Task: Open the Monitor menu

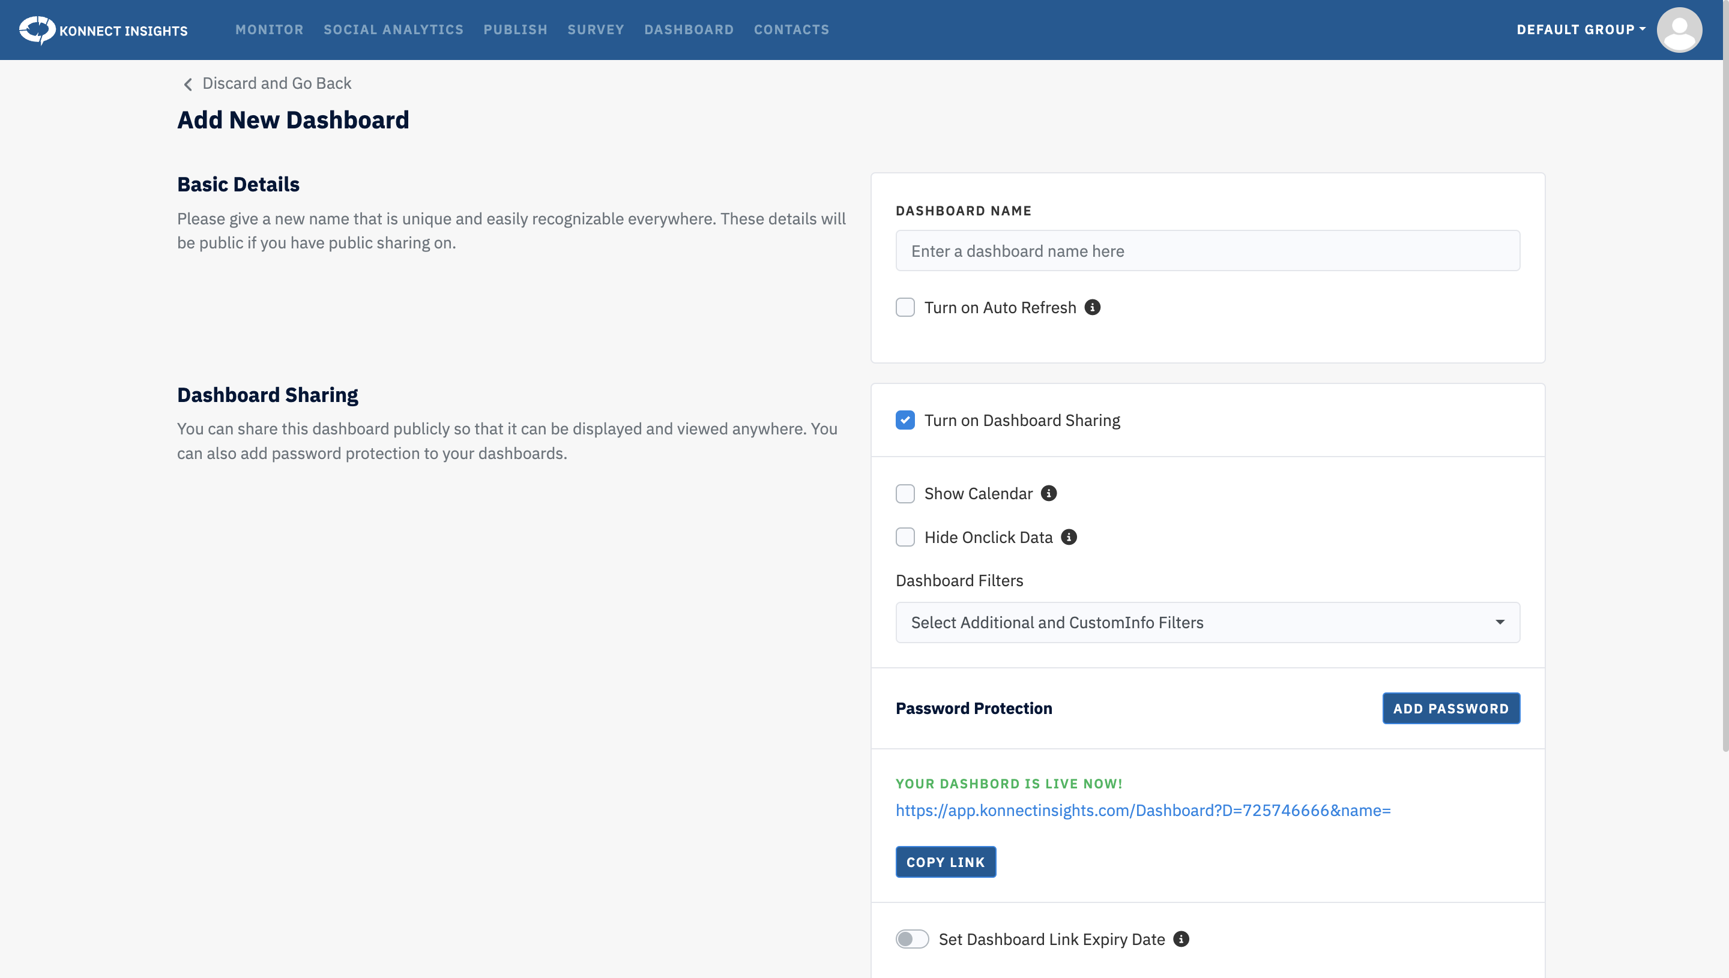Action: (270, 29)
